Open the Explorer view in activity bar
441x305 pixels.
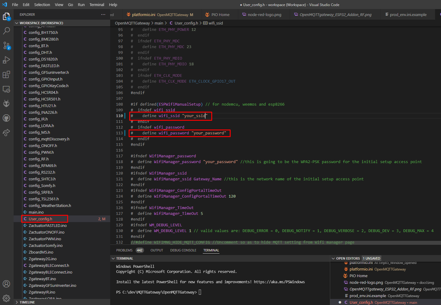pos(6,16)
